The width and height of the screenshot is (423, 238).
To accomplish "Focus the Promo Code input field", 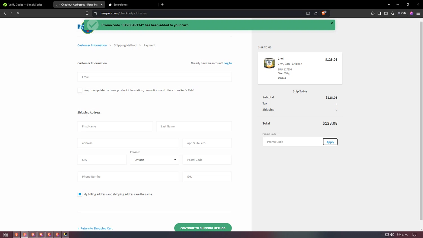I will 293,142.
